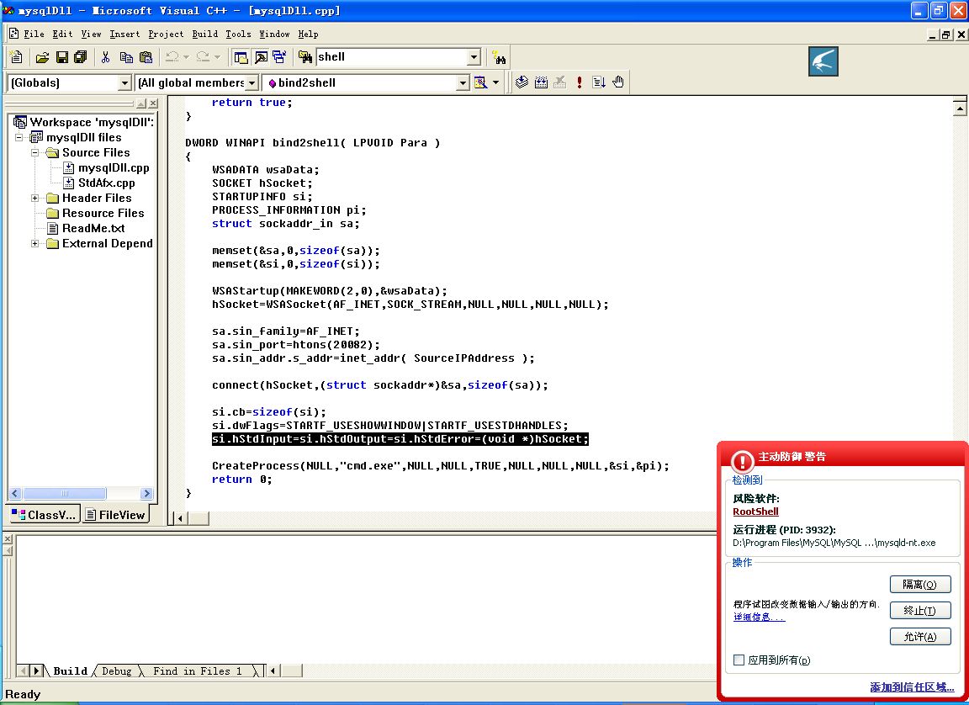Open the shell find combo dropdown
Viewport: 969px width, 705px height.
pos(474,57)
